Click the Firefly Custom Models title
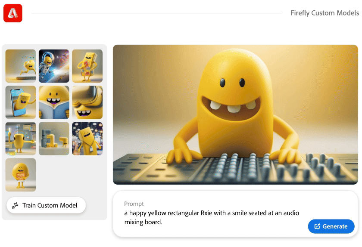Image resolution: width=362 pixels, height=247 pixels. coord(325,13)
